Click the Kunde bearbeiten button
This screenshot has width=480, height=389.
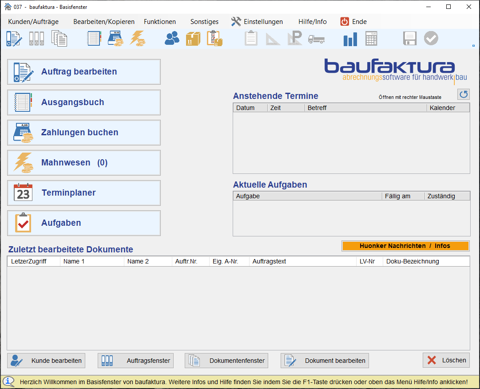click(x=46, y=361)
